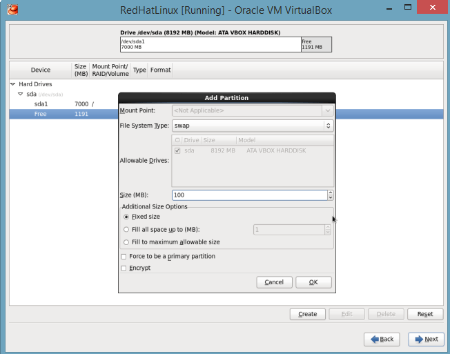Close the VirtualBox window

[x=433, y=7]
